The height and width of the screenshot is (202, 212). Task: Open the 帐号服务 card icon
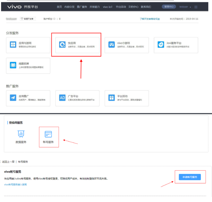[48, 134]
